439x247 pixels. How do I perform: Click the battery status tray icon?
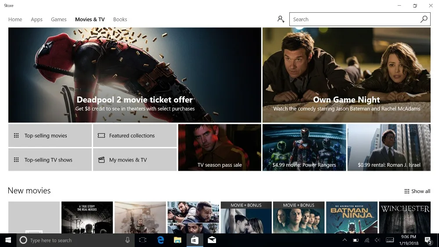(356, 240)
